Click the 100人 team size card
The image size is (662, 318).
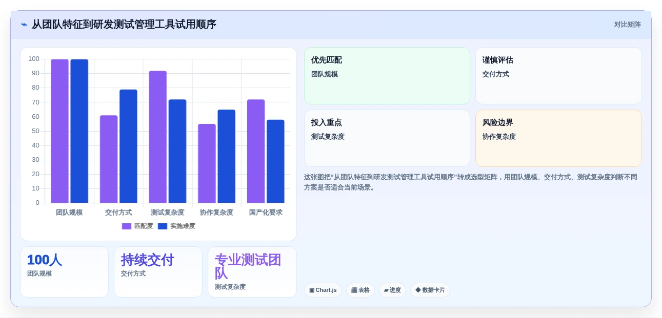(64, 272)
